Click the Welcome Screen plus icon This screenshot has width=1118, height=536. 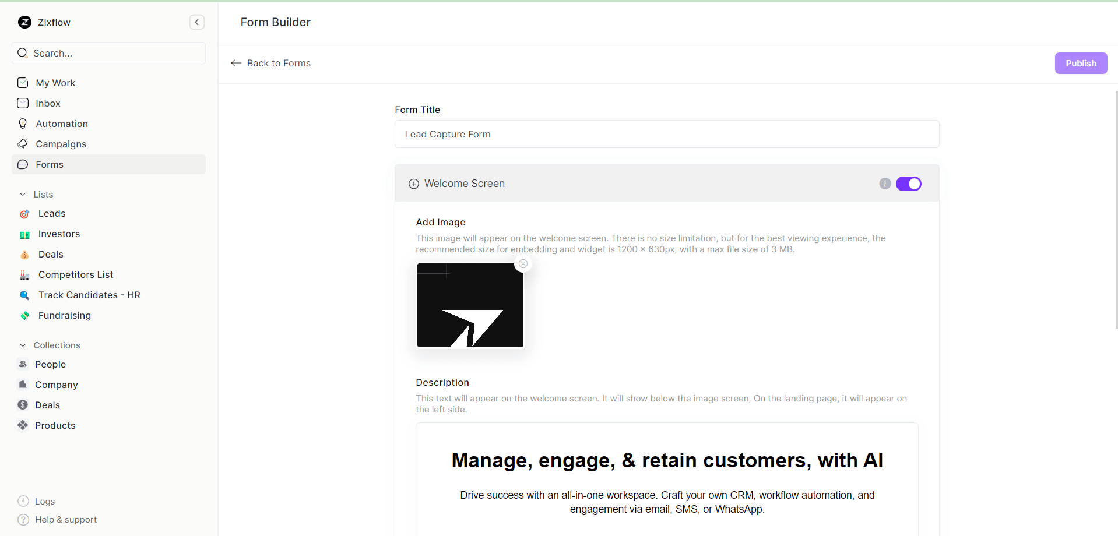point(413,184)
